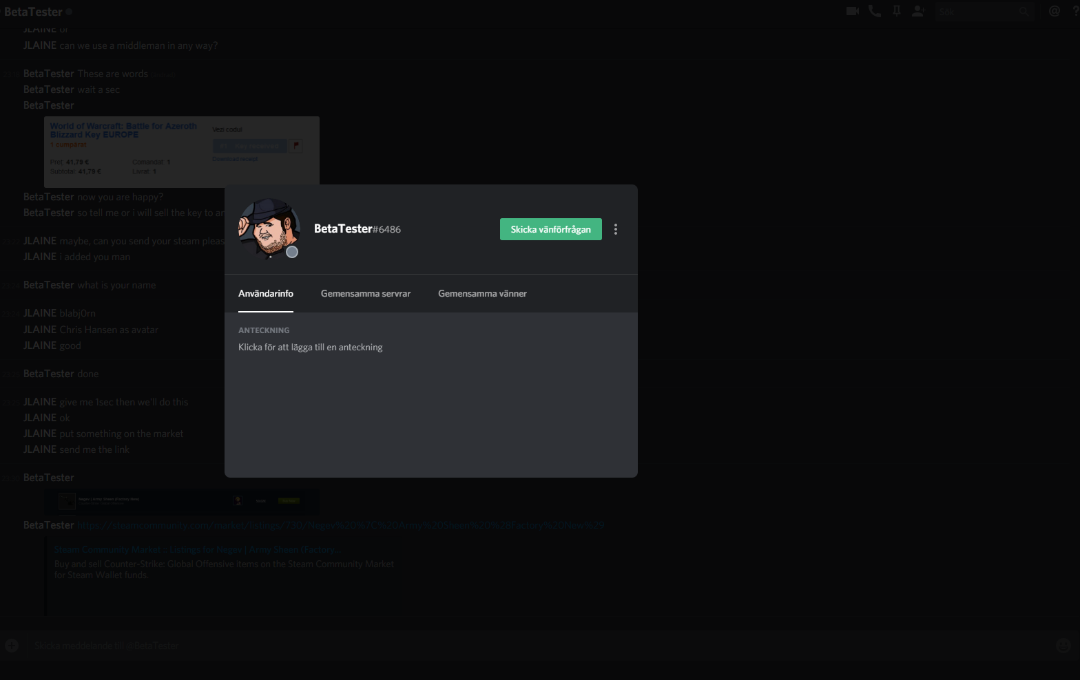
Task: Click the note field to add an anteckning
Action: (x=311, y=348)
